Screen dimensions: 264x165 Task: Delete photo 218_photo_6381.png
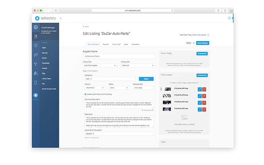pos(204,109)
